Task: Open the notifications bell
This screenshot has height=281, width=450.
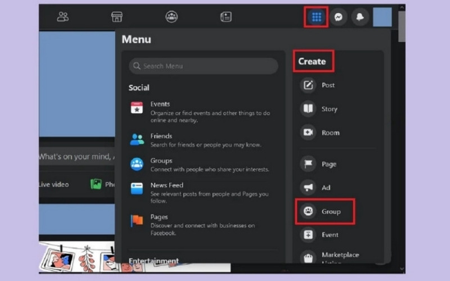Action: coord(360,17)
